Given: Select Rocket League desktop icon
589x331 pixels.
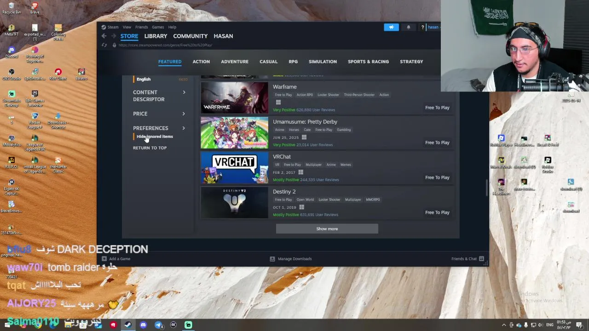Looking at the screenshot, I should pyautogui.click(x=35, y=120).
